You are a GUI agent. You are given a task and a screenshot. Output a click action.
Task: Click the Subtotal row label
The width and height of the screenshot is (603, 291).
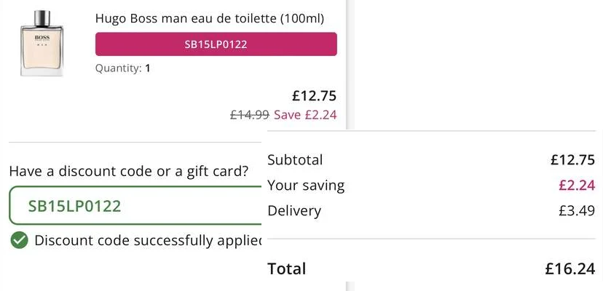point(295,159)
